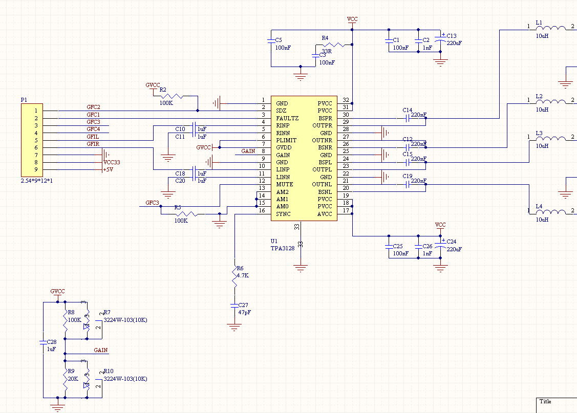The width and height of the screenshot is (577, 413).
Task: Select resistor R4 33R symbol
Action: tap(334, 45)
